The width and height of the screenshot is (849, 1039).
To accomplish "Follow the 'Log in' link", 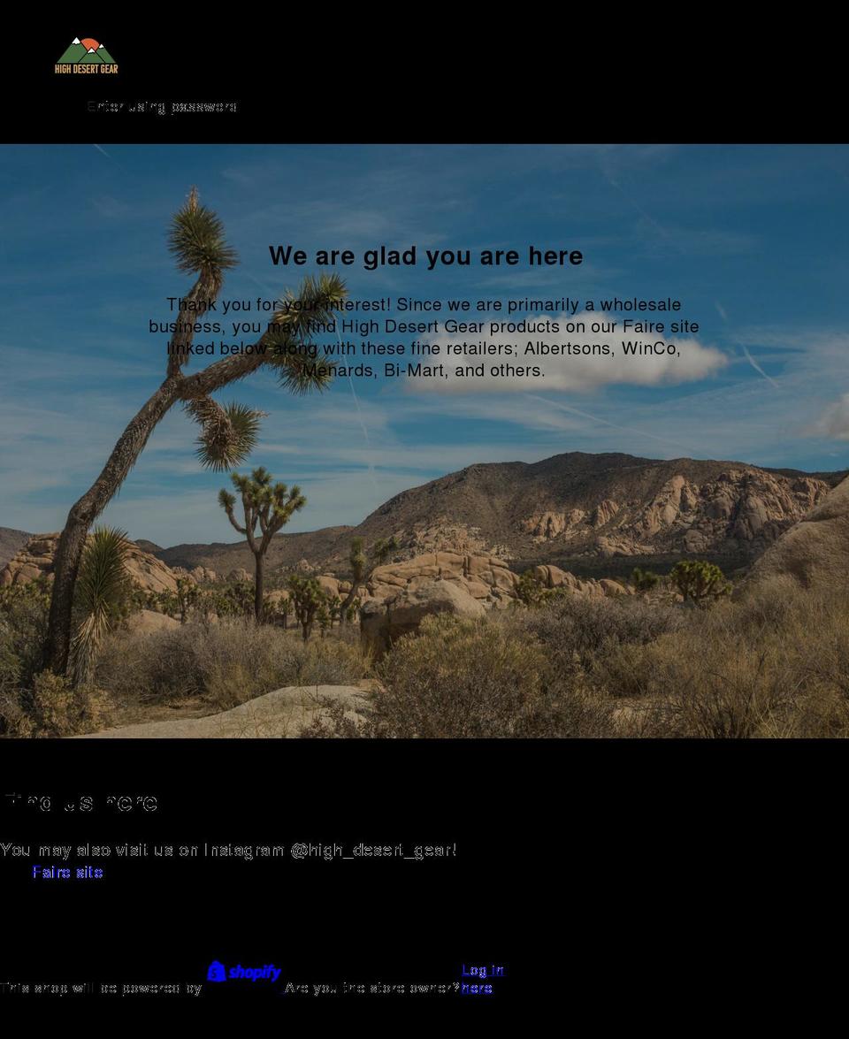I will pyautogui.click(x=483, y=971).
